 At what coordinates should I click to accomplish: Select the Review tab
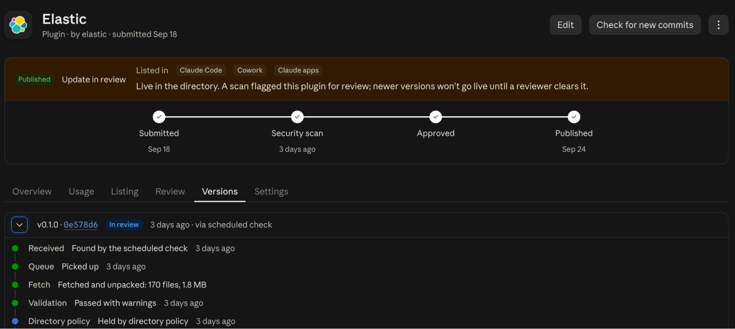170,192
